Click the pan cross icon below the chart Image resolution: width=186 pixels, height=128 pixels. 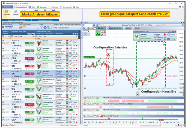pyautogui.click(x=179, y=125)
